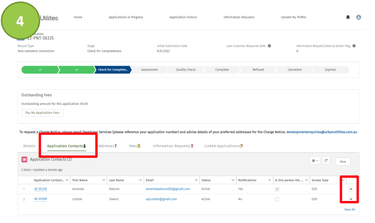The image size is (375, 223).
Task: Switch to the Details tab
Action: (x=29, y=146)
